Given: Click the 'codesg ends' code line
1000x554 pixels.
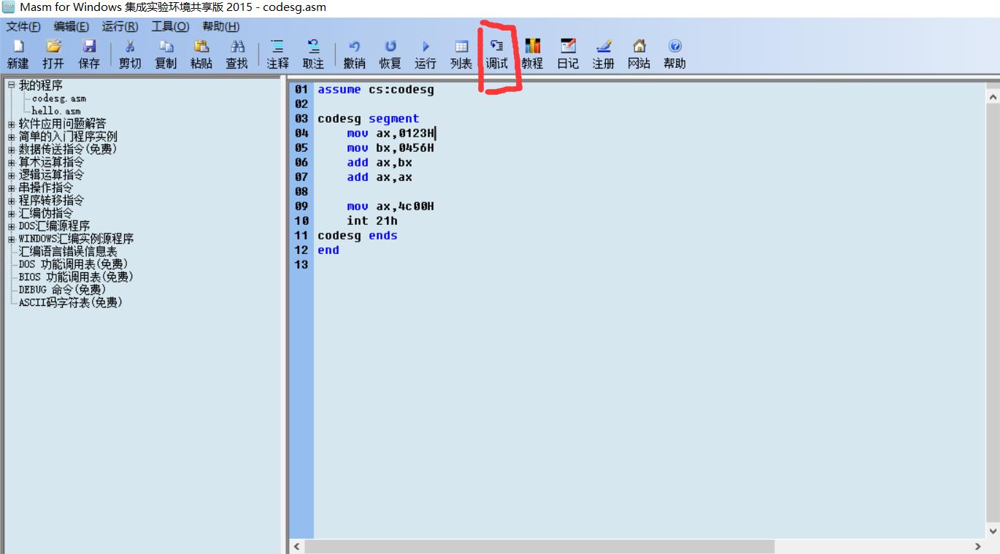Looking at the screenshot, I should click(357, 236).
